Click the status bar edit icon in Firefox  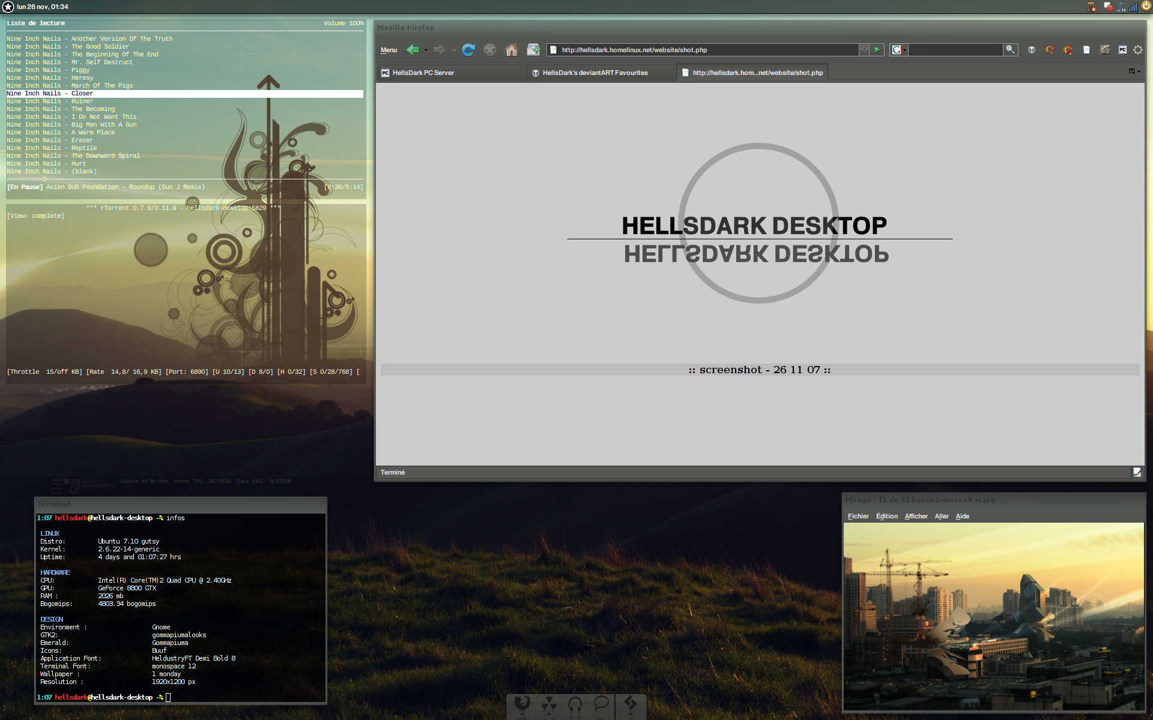[1137, 472]
